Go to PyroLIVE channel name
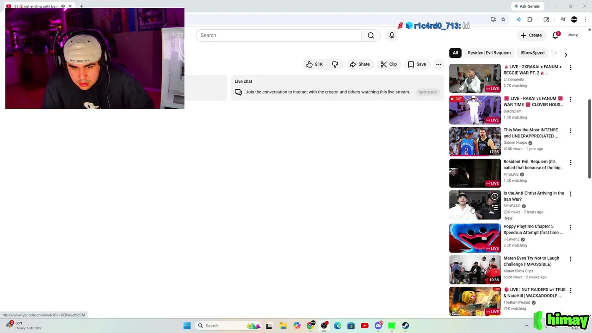This screenshot has width=592, height=333. tap(511, 174)
